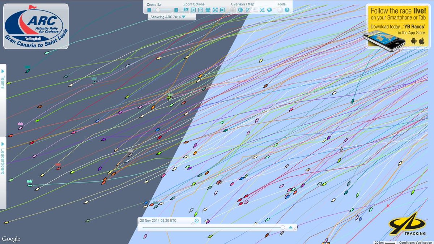434x244 pixels.
Task: Click the 20 km map scale
Action: point(384,243)
